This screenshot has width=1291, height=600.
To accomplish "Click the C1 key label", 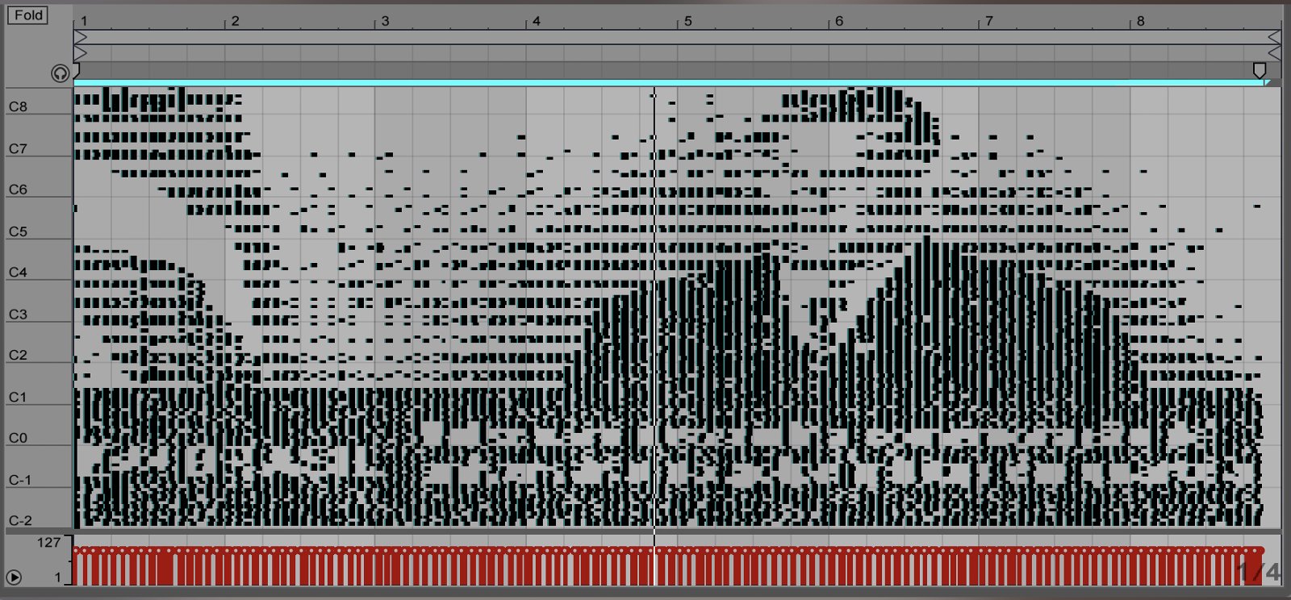I will coord(18,397).
